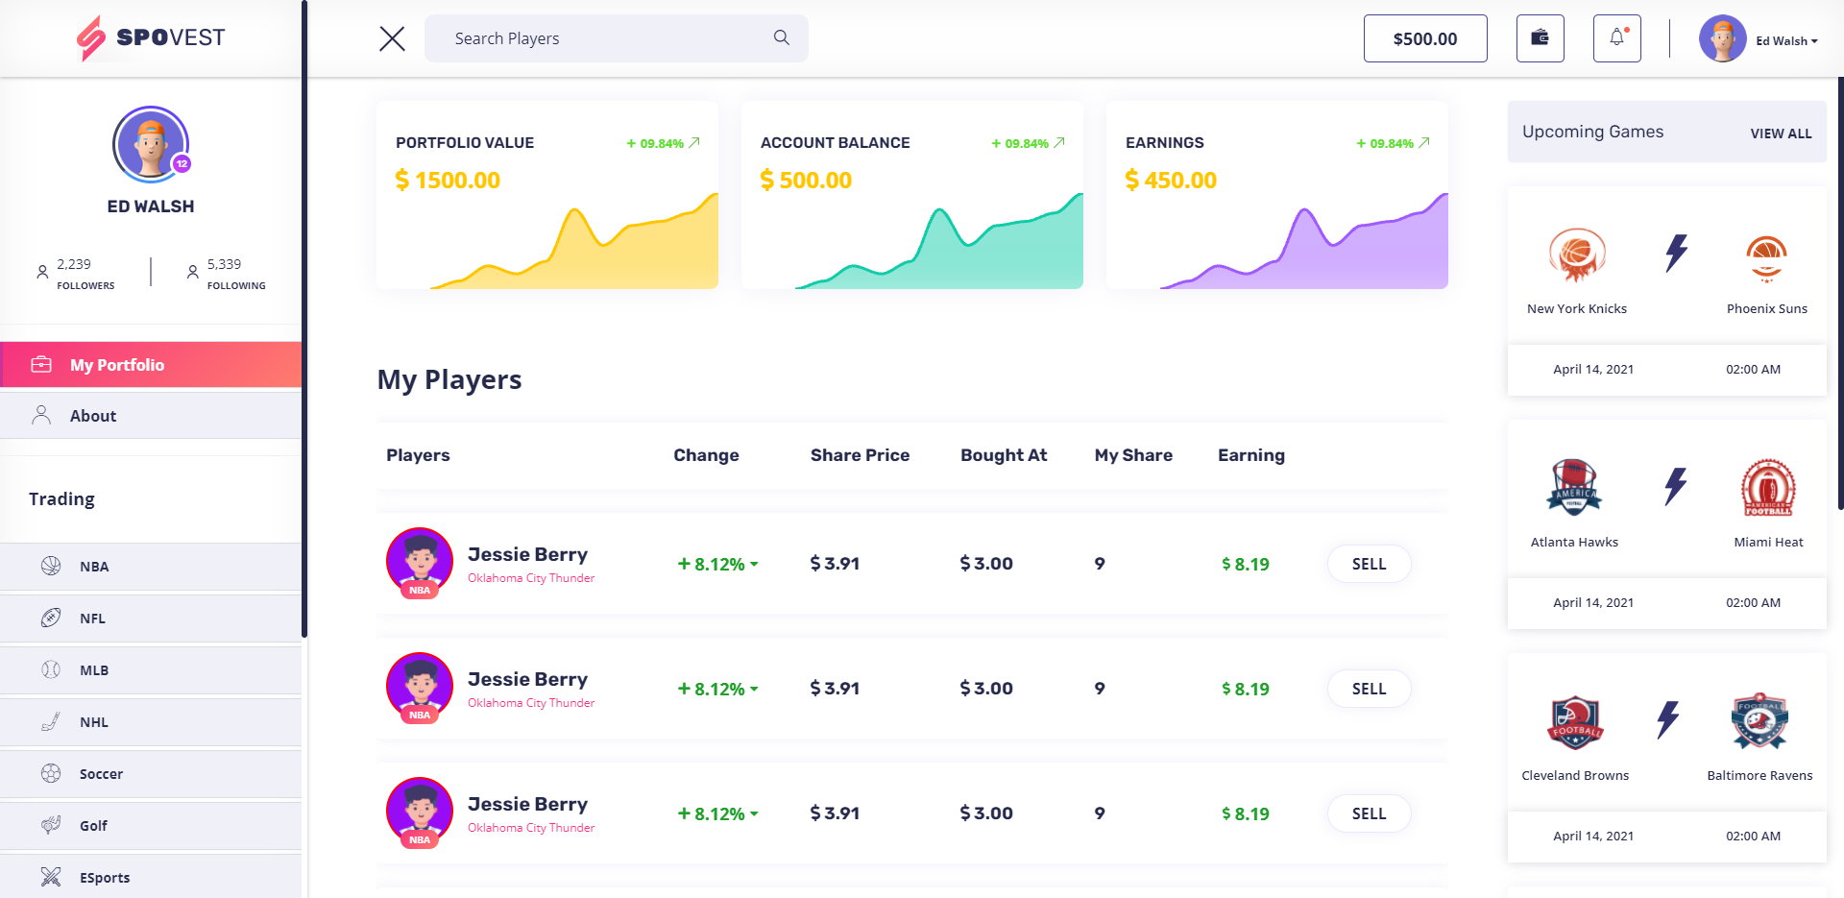Click the magnifier icon in search bar

[782, 37]
